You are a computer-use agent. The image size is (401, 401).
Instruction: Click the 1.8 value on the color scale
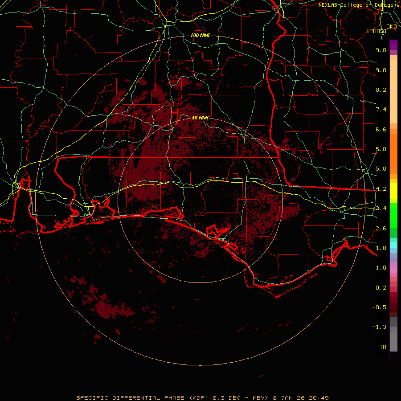tap(381, 248)
